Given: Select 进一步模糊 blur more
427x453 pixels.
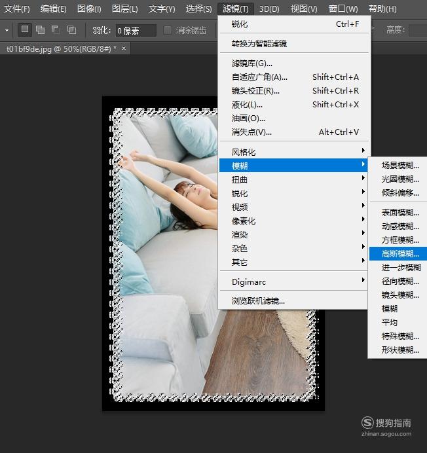Looking at the screenshot, I should pyautogui.click(x=398, y=268).
